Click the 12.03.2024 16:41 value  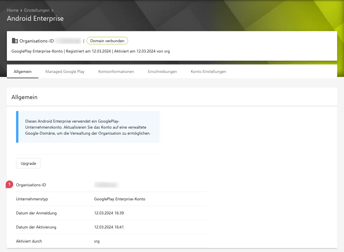109,227
